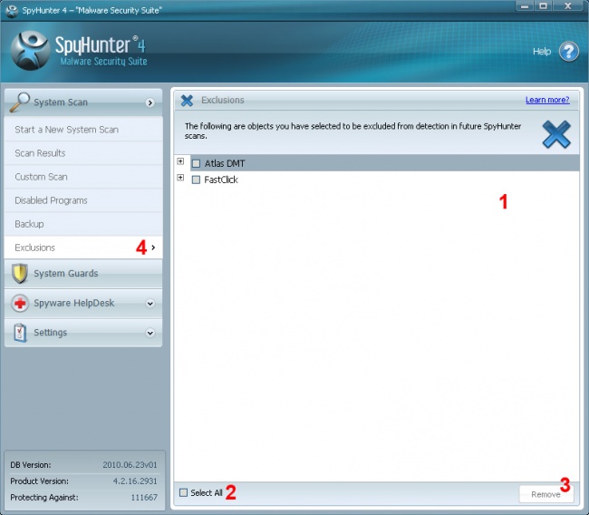Go to Scan Results page
The width and height of the screenshot is (589, 515).
40,153
